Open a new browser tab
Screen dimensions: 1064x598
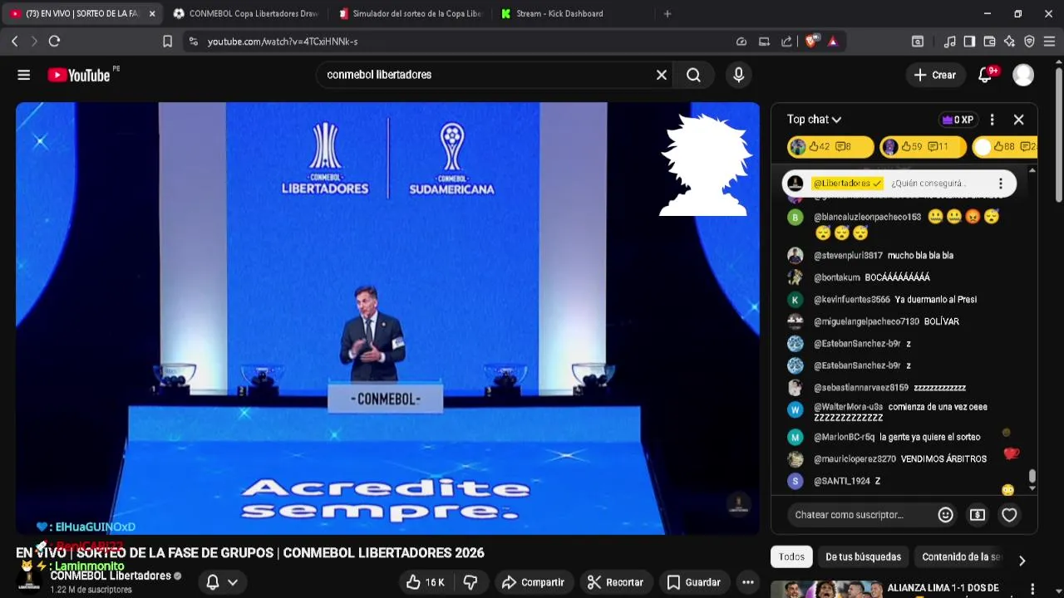(667, 13)
